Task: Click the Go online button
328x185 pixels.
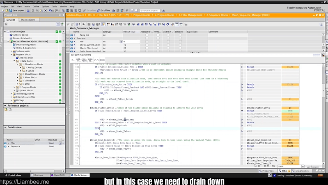Action: [87, 10]
